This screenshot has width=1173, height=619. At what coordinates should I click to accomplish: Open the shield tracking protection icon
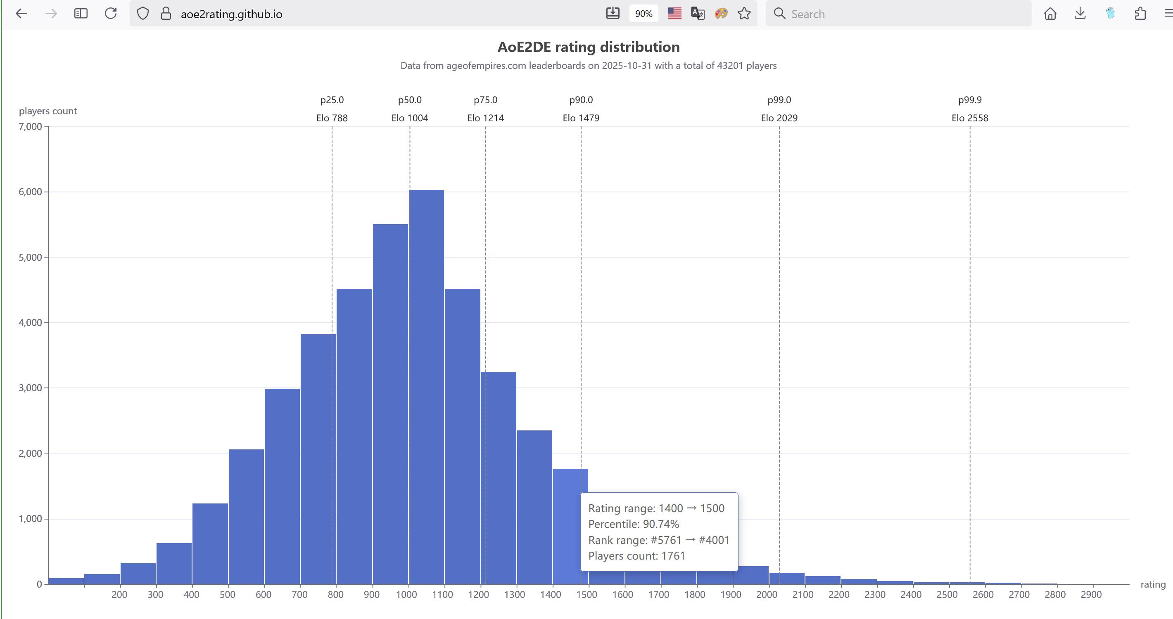(143, 14)
